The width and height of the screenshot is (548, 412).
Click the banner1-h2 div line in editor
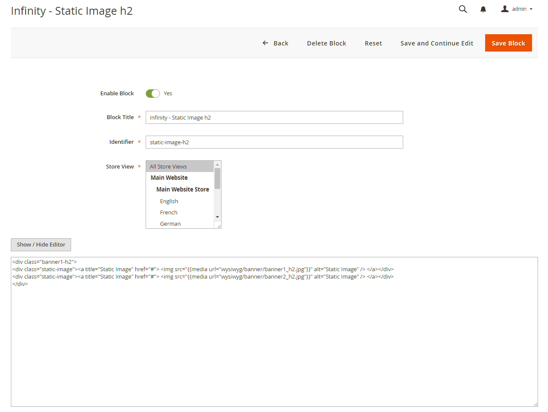pyautogui.click(x=45, y=262)
